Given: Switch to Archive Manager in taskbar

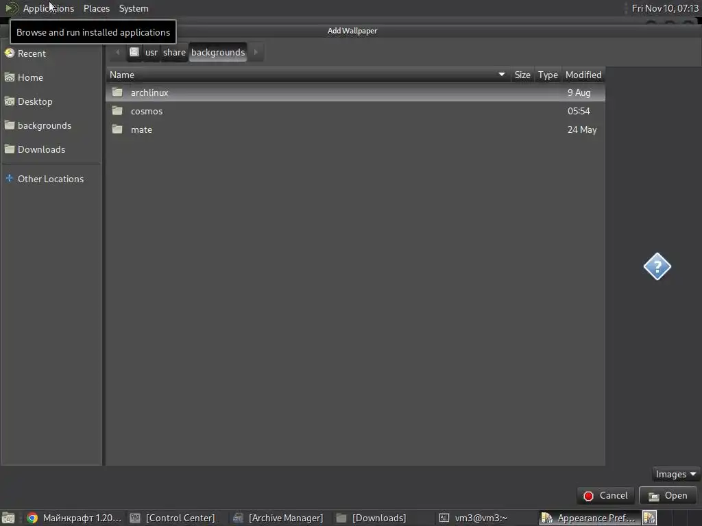Looking at the screenshot, I should (x=278, y=518).
